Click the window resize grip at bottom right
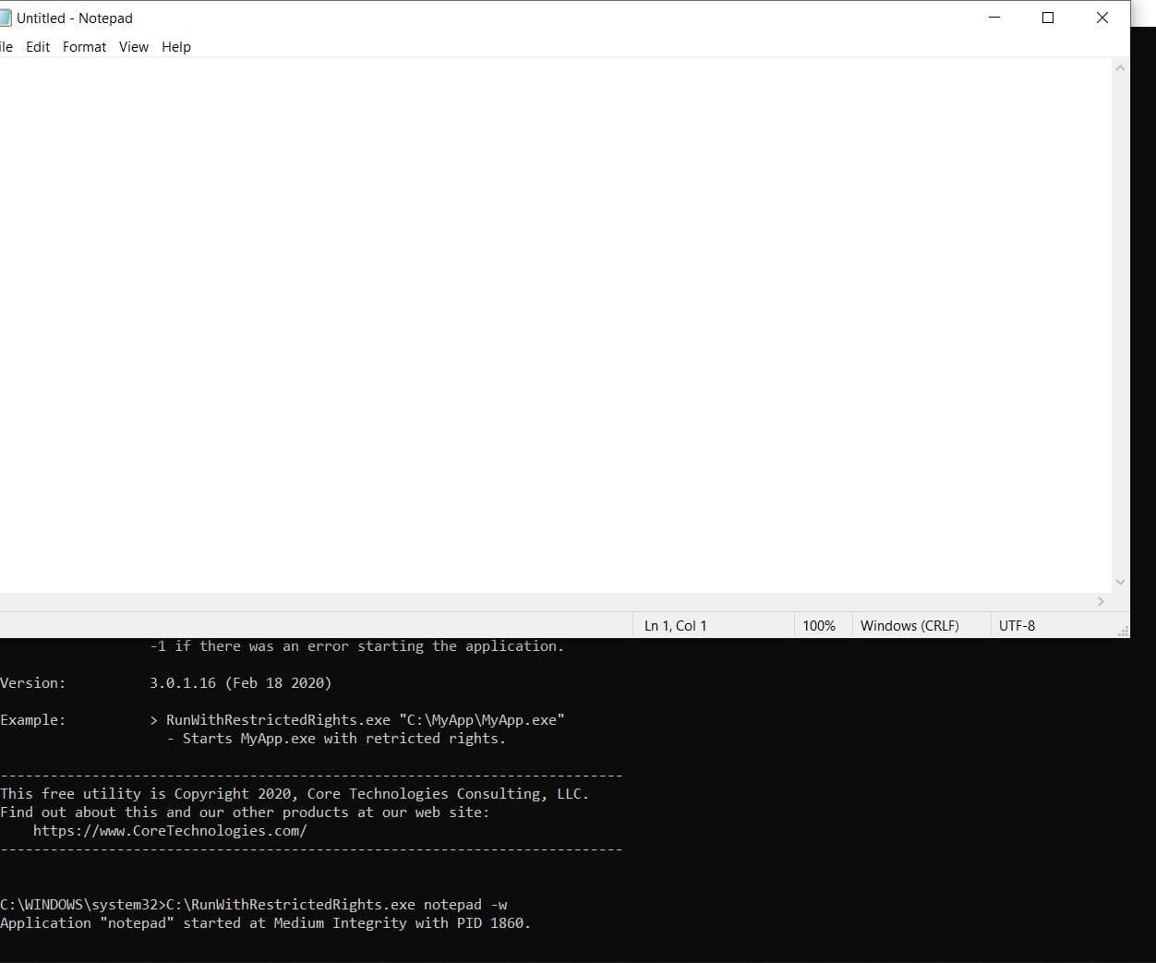This screenshot has height=963, width=1156. point(1124,632)
